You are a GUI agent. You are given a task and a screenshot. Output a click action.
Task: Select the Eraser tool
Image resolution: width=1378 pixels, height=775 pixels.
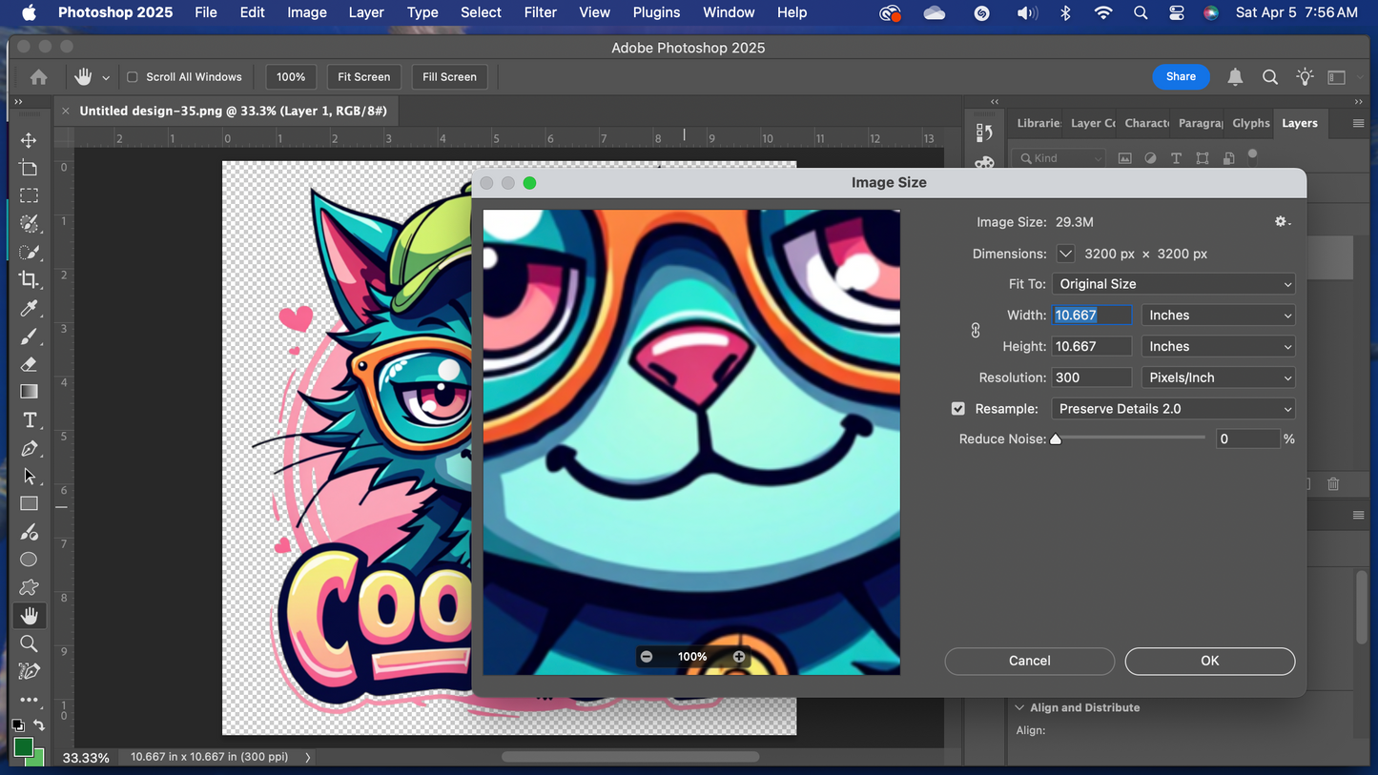pos(29,364)
